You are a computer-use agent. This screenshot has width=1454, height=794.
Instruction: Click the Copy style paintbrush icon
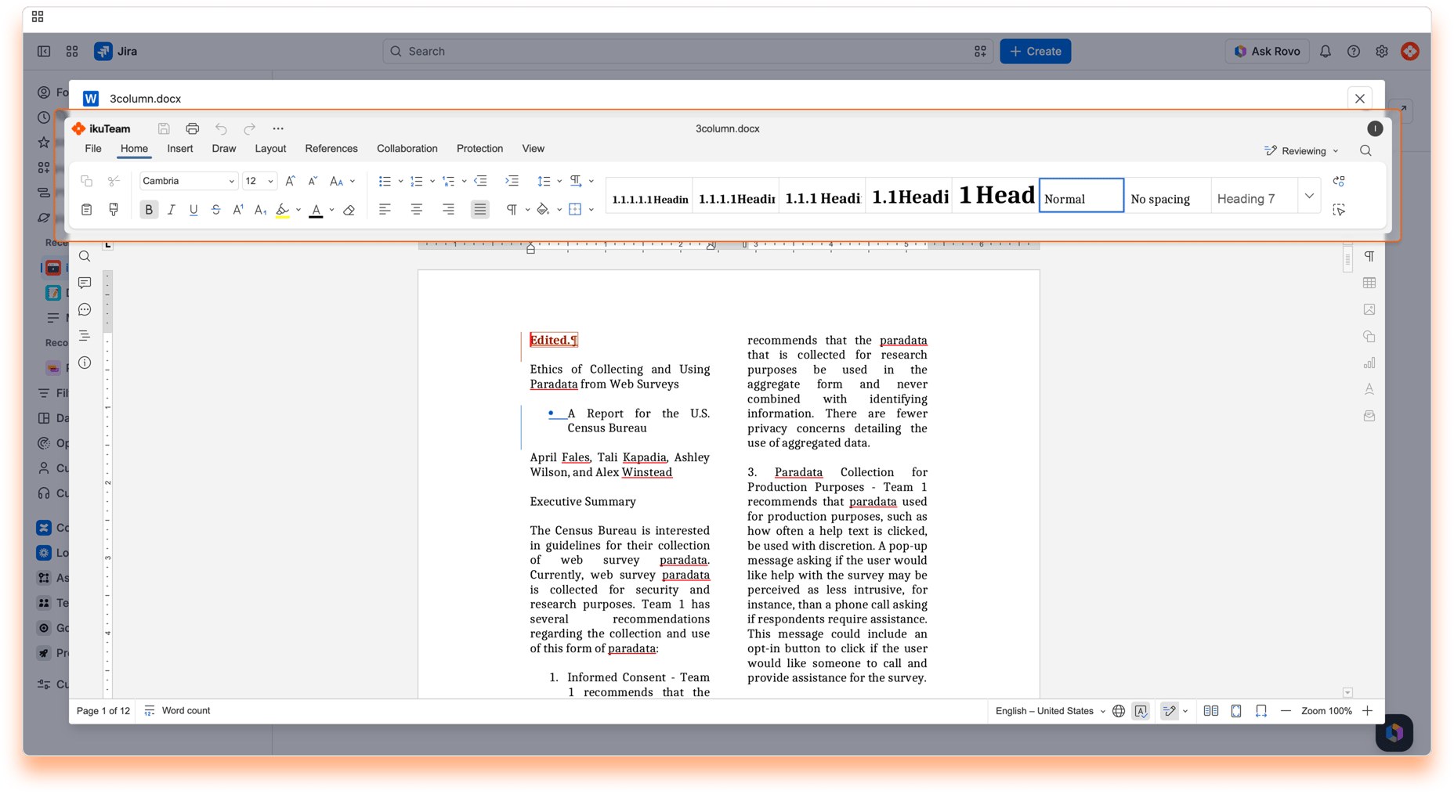pyautogui.click(x=114, y=209)
